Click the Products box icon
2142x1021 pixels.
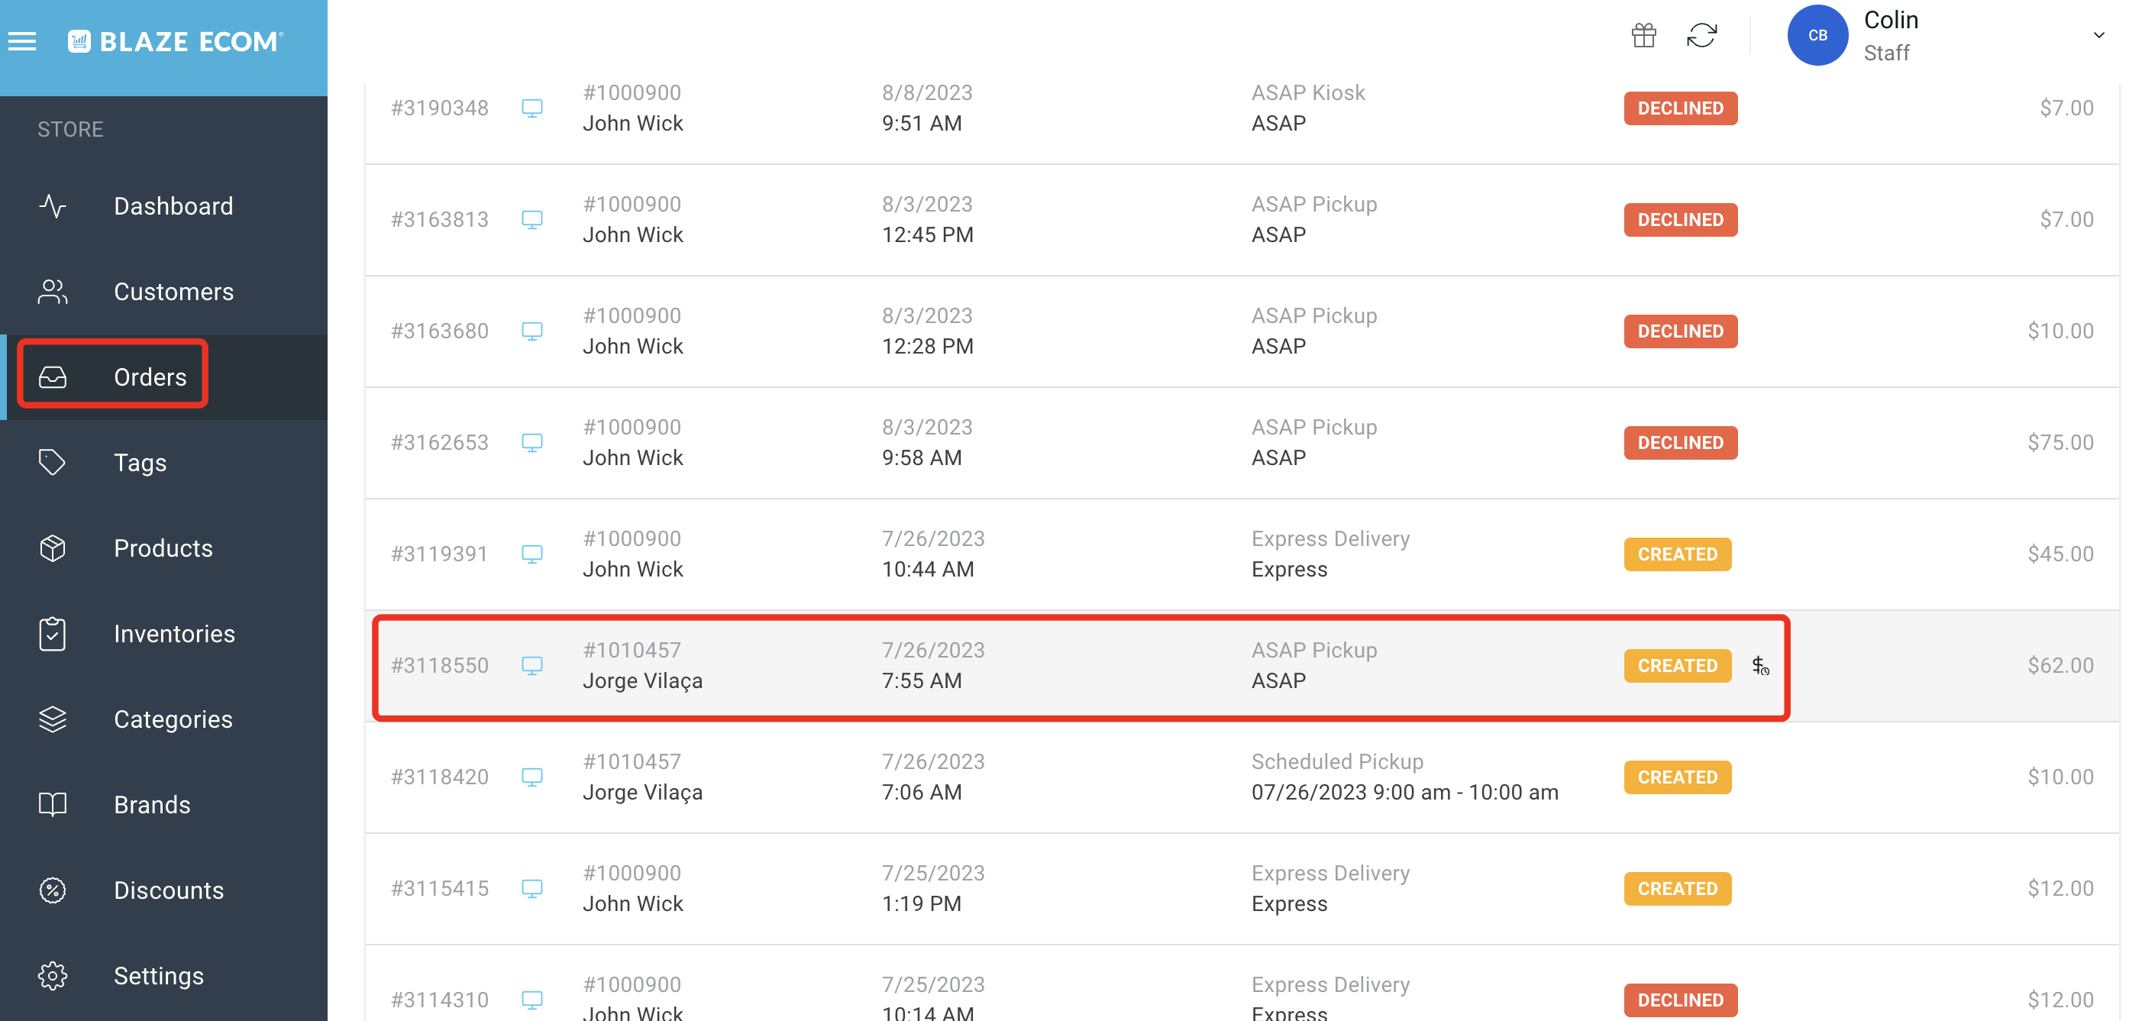click(53, 548)
